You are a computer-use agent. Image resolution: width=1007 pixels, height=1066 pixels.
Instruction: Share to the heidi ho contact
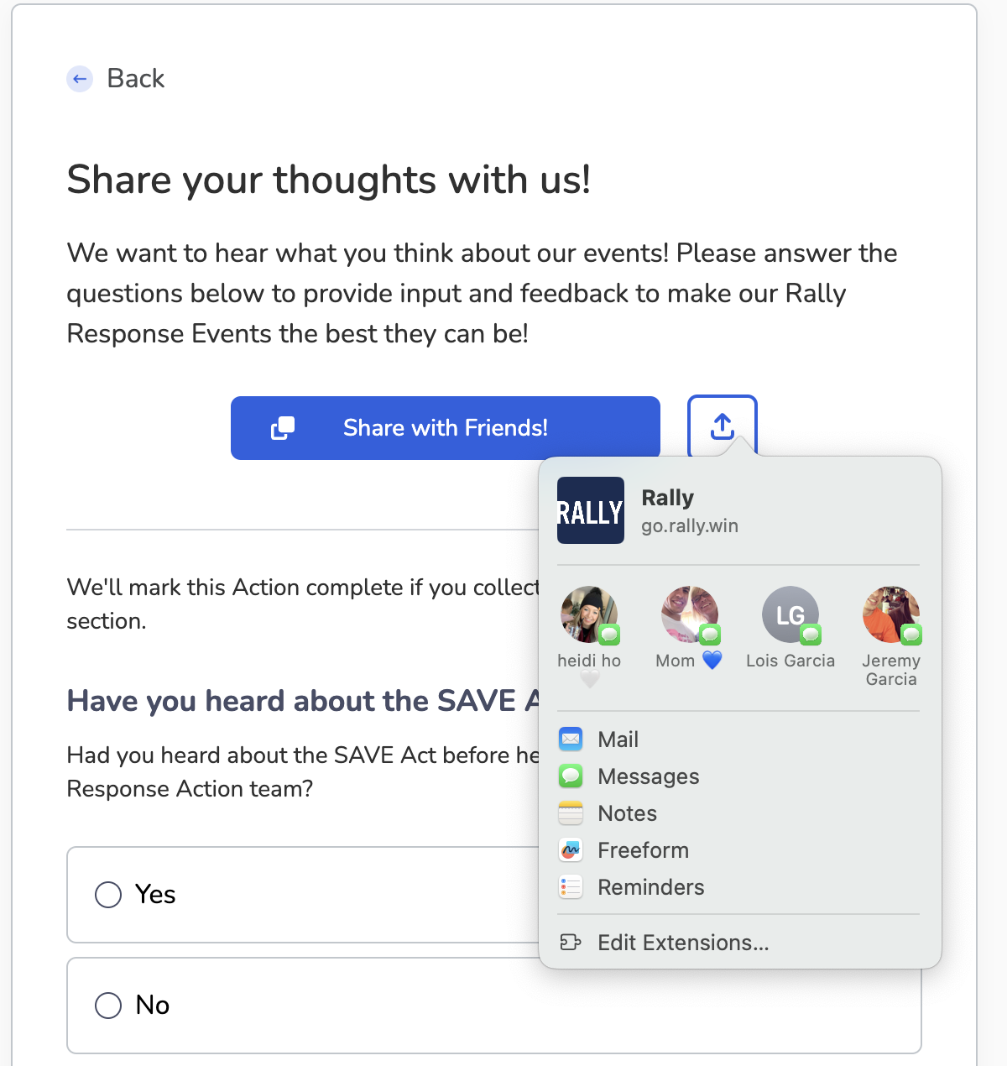pos(589,615)
